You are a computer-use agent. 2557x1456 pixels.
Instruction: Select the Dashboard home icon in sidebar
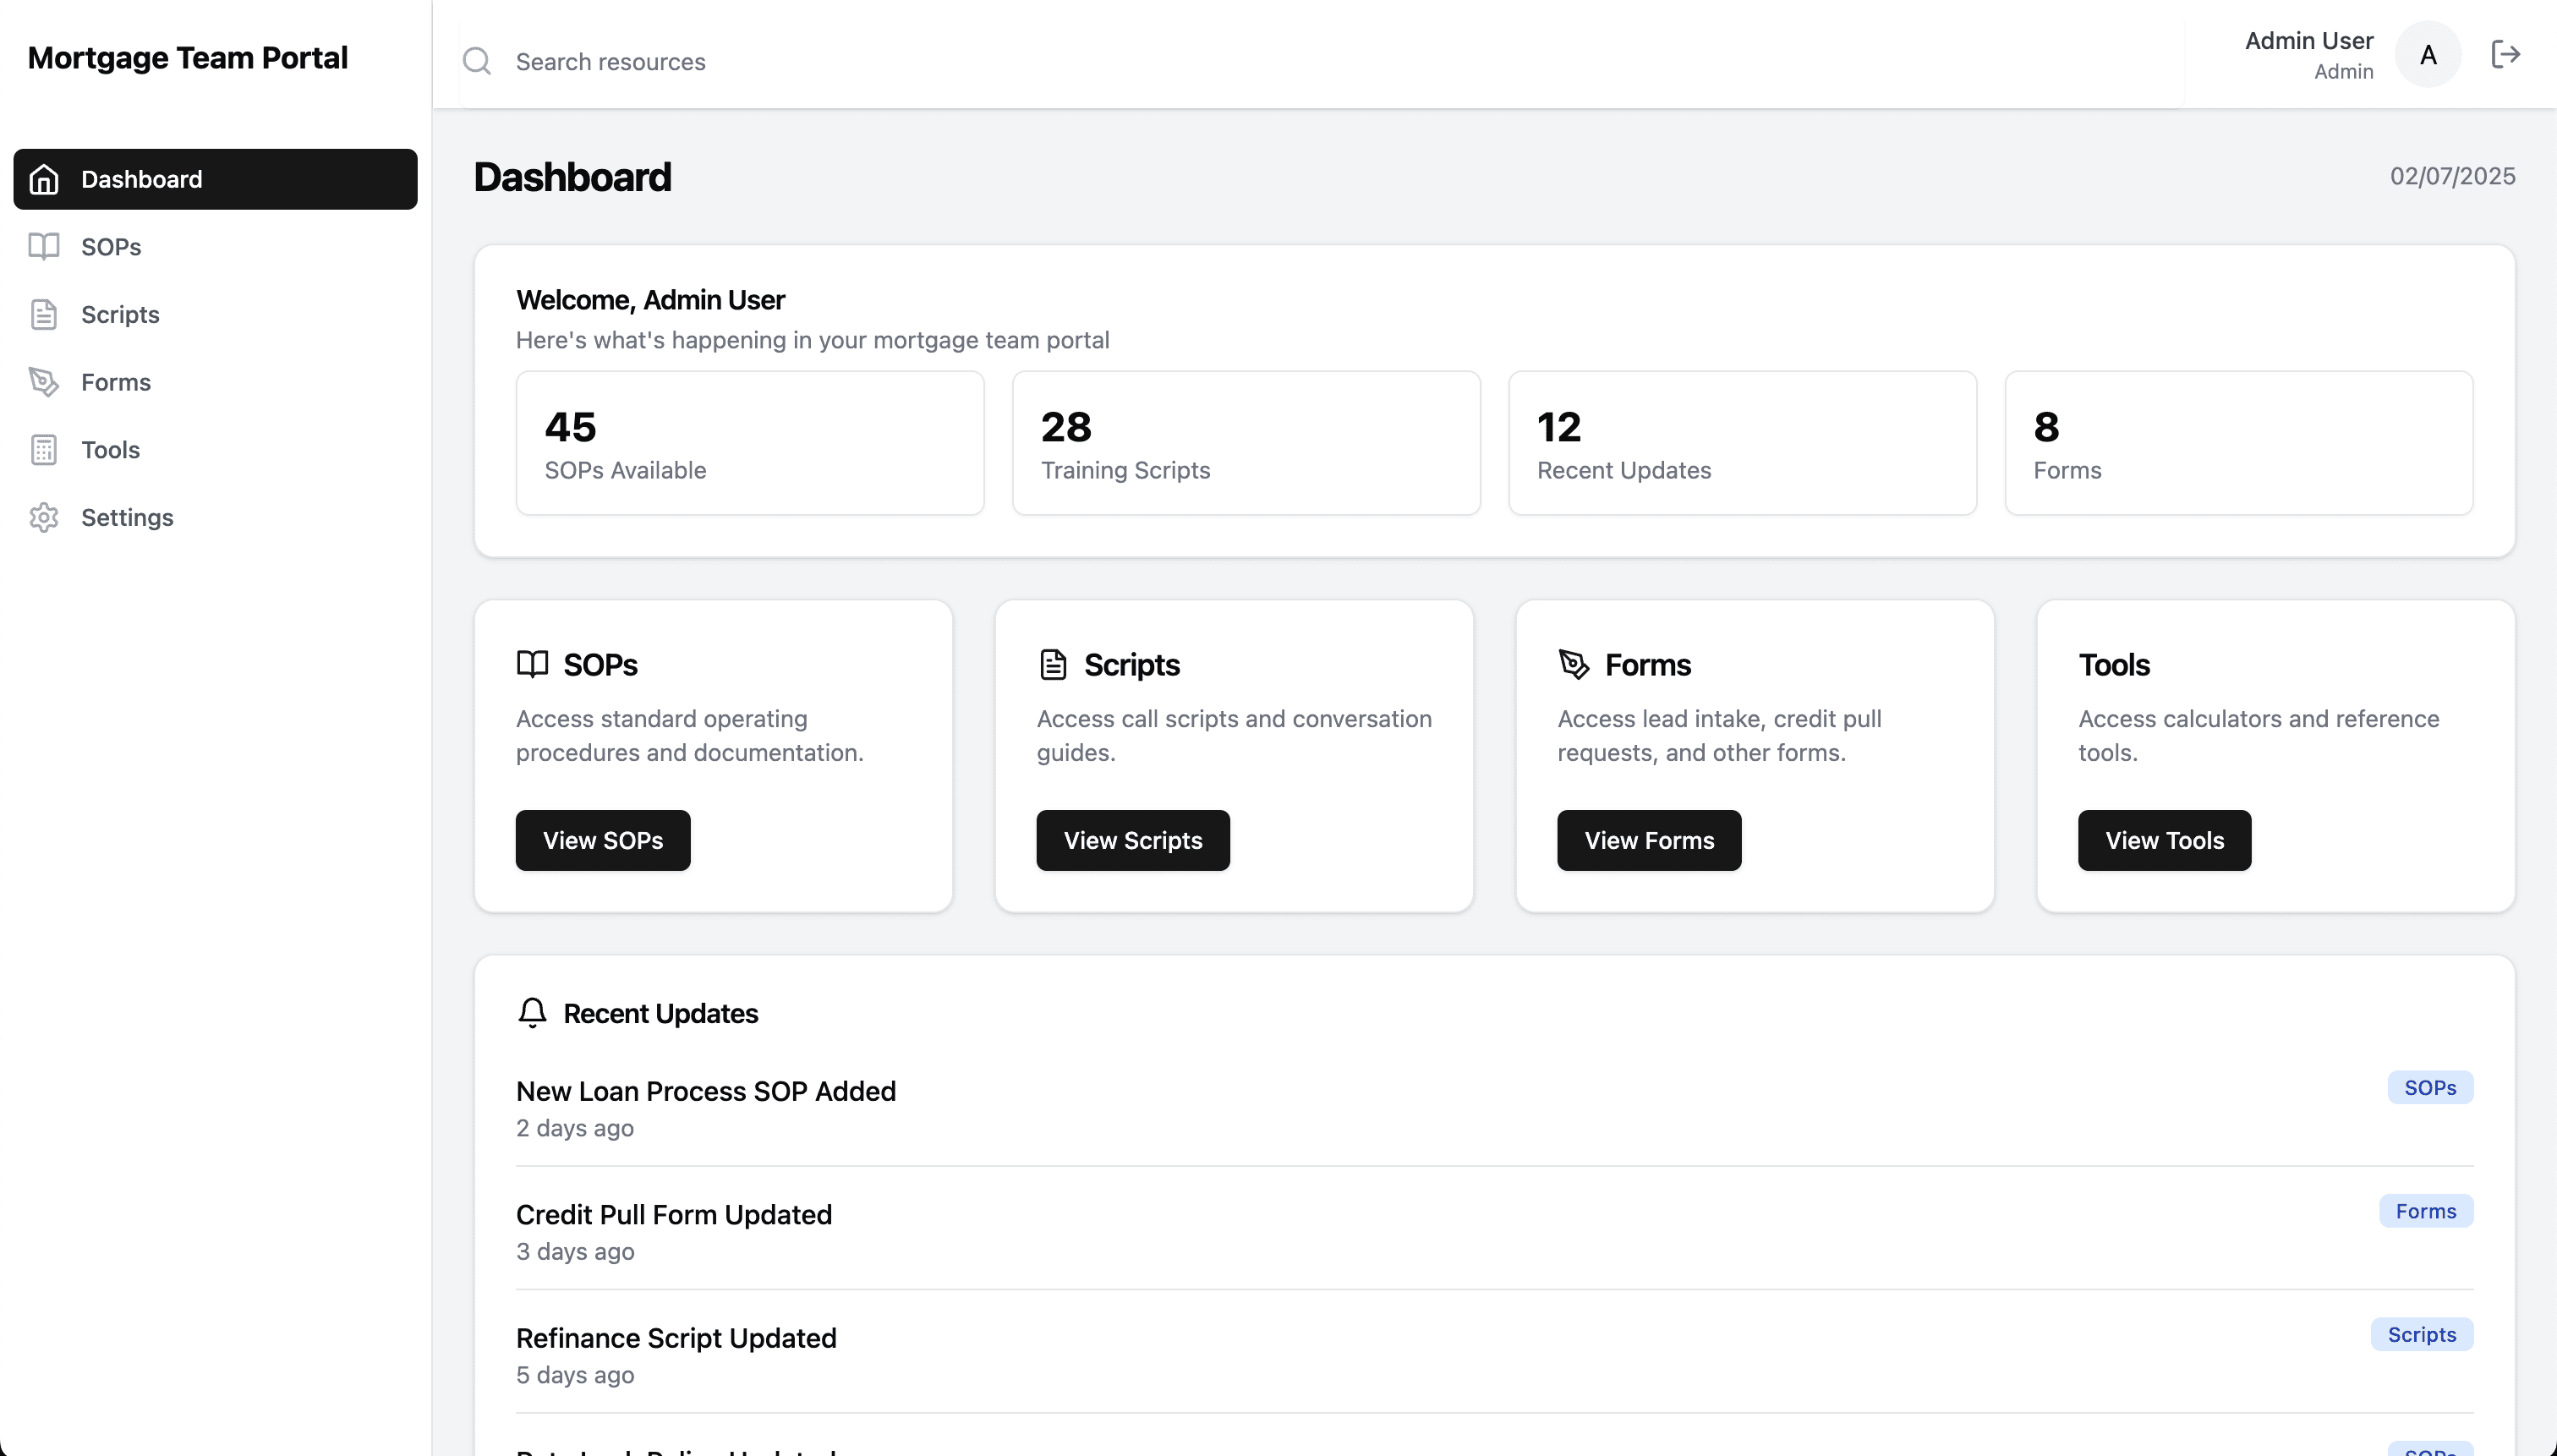click(44, 179)
